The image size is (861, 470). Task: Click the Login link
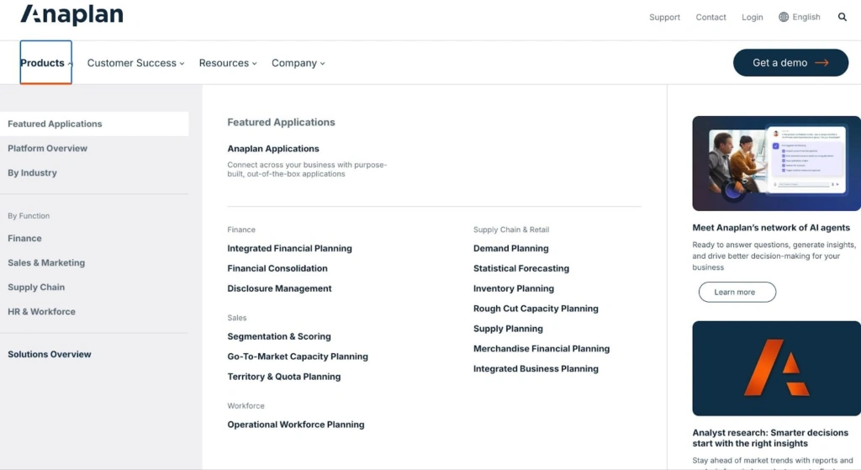coord(752,17)
